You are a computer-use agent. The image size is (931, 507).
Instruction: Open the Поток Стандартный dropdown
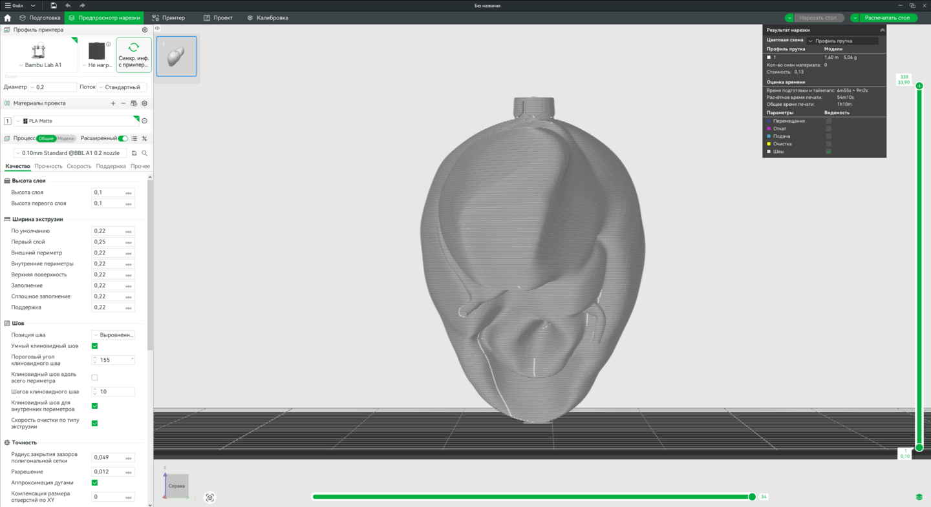coord(122,87)
